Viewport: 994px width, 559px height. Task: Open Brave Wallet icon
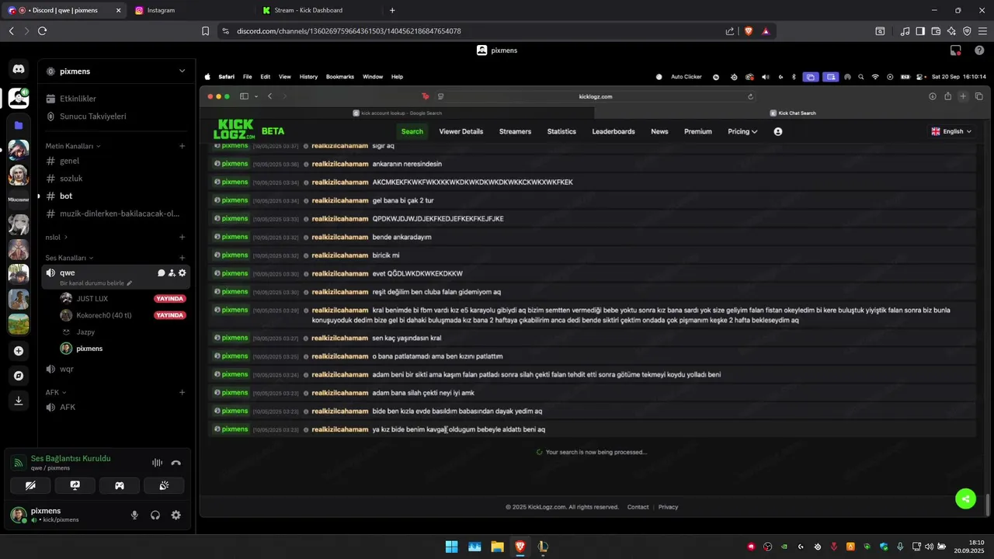[x=936, y=31]
